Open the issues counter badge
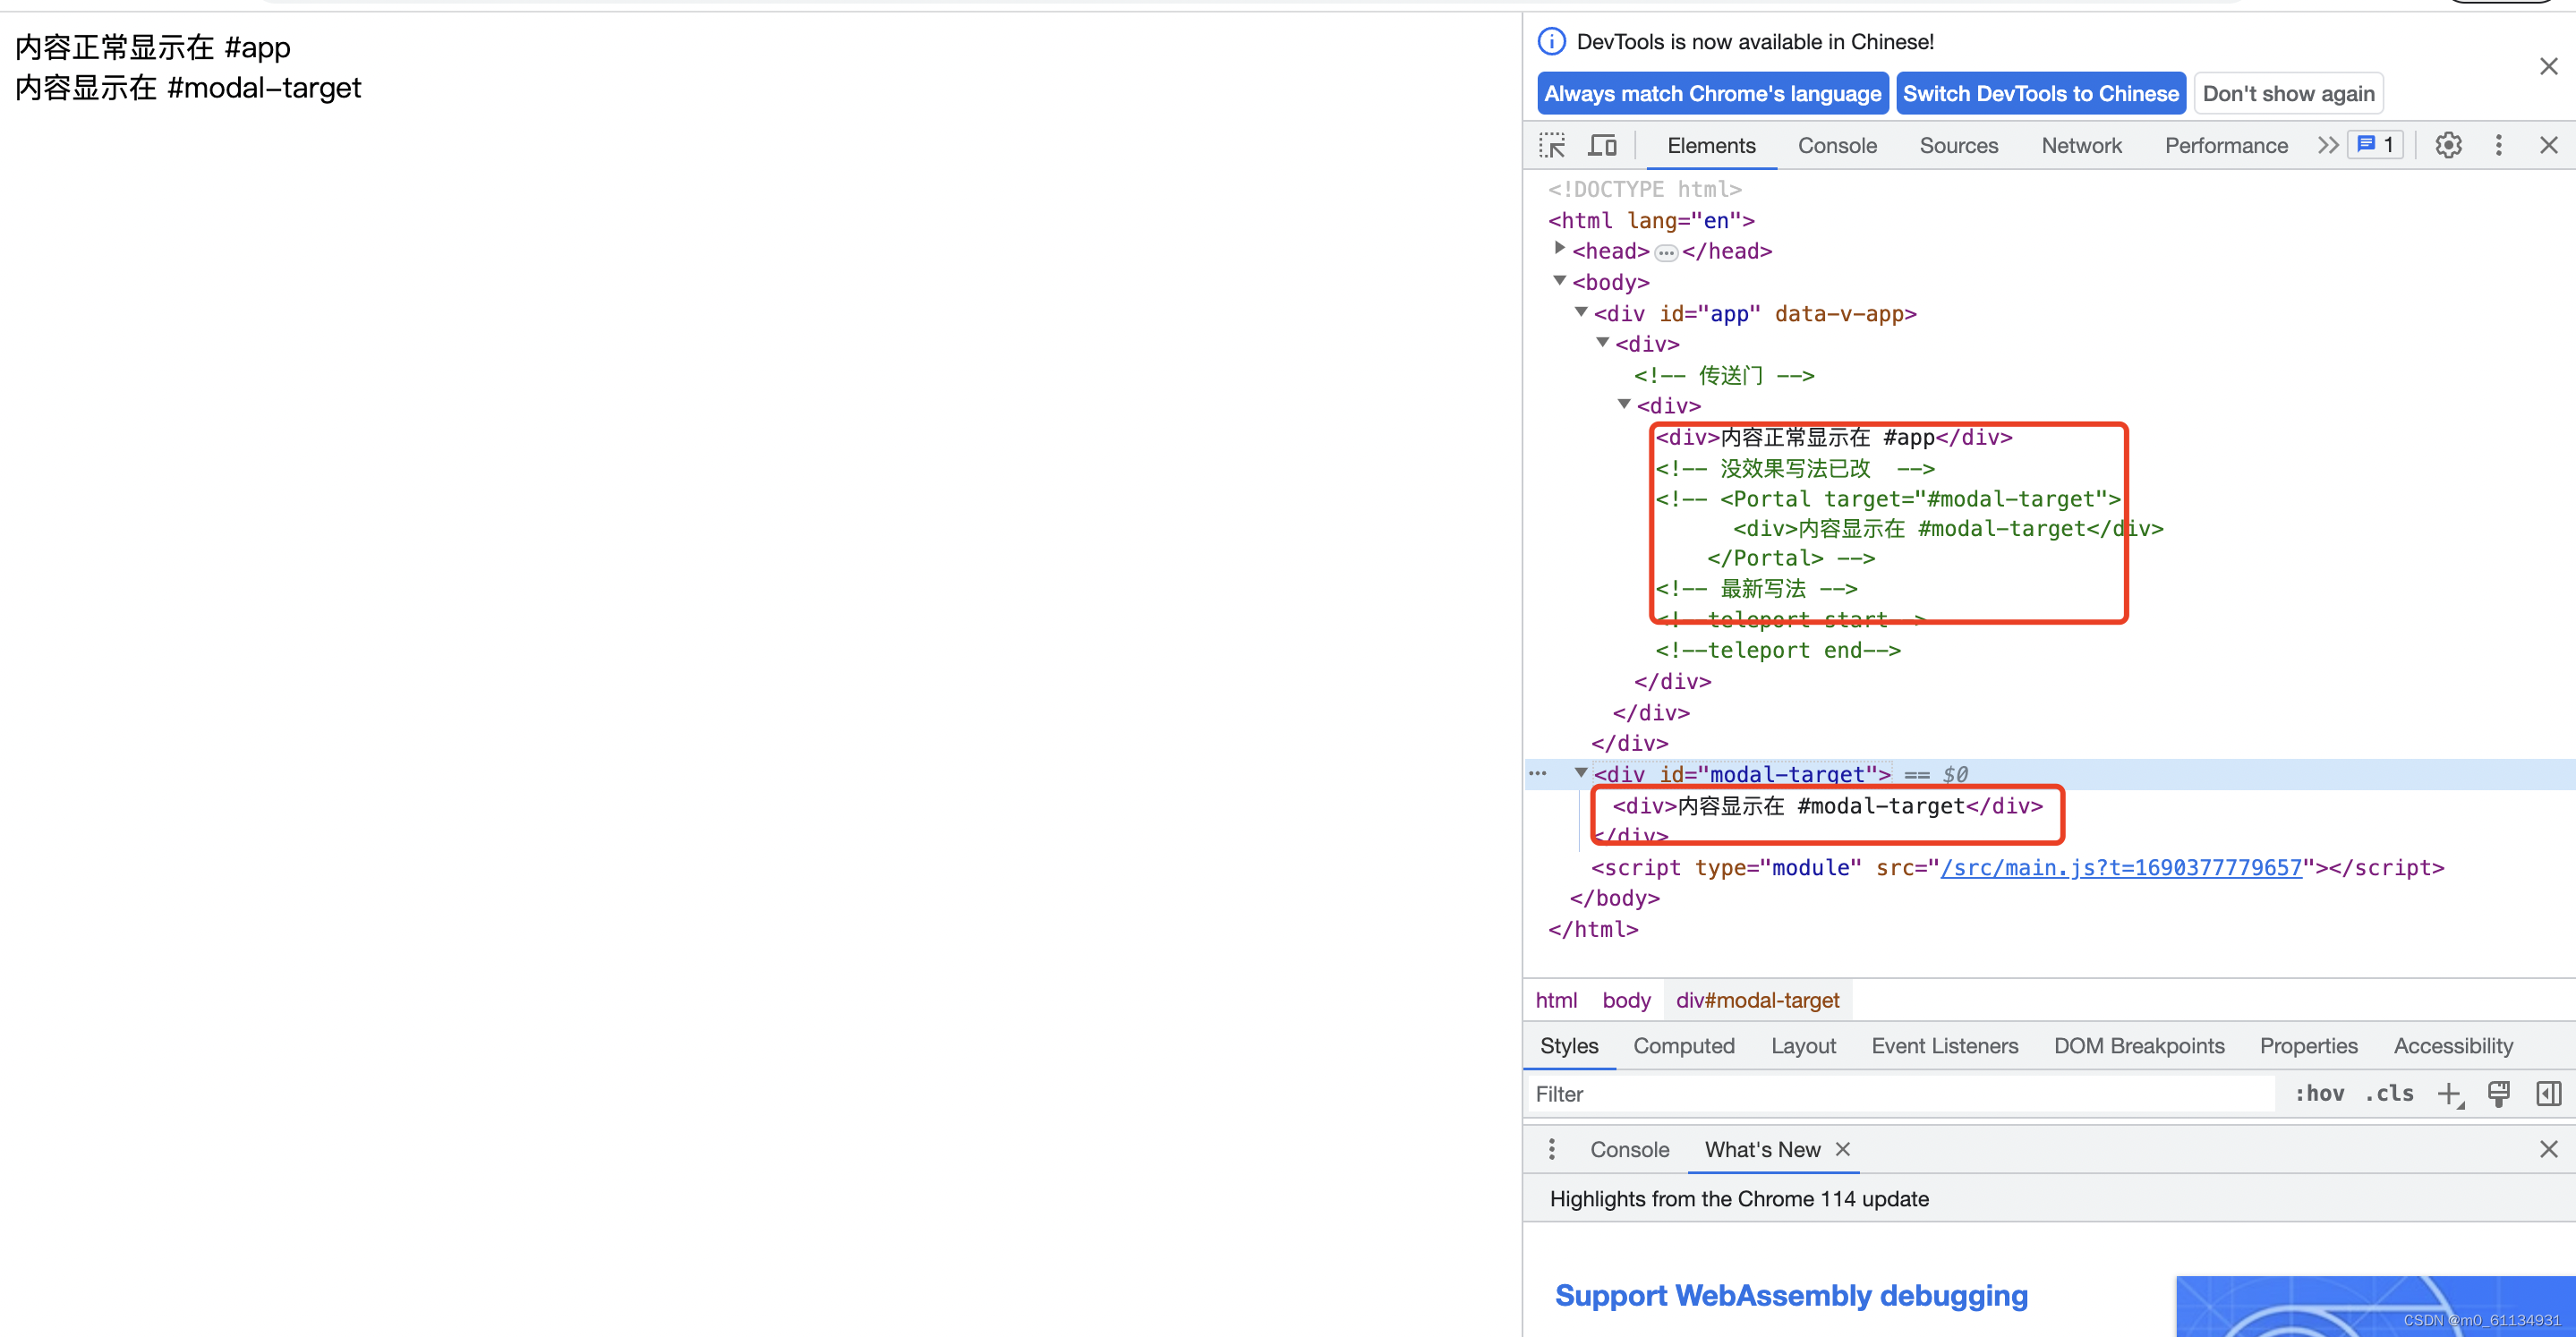The height and width of the screenshot is (1337, 2576). 2376,146
